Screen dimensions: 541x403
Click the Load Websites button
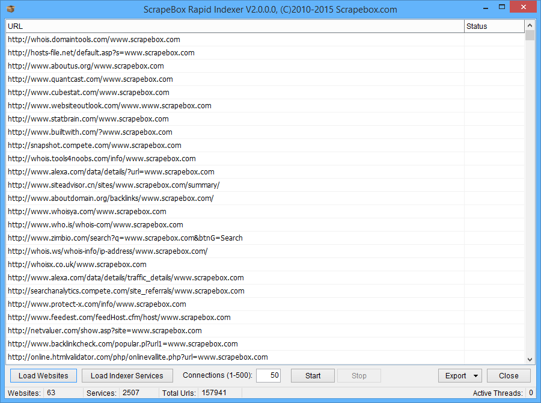pos(43,376)
